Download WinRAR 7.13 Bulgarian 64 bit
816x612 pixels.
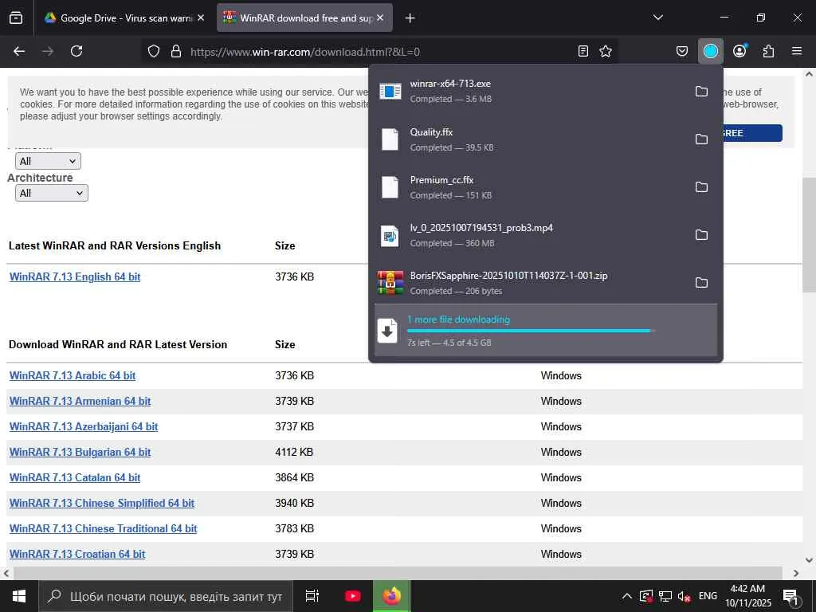pyautogui.click(x=80, y=453)
